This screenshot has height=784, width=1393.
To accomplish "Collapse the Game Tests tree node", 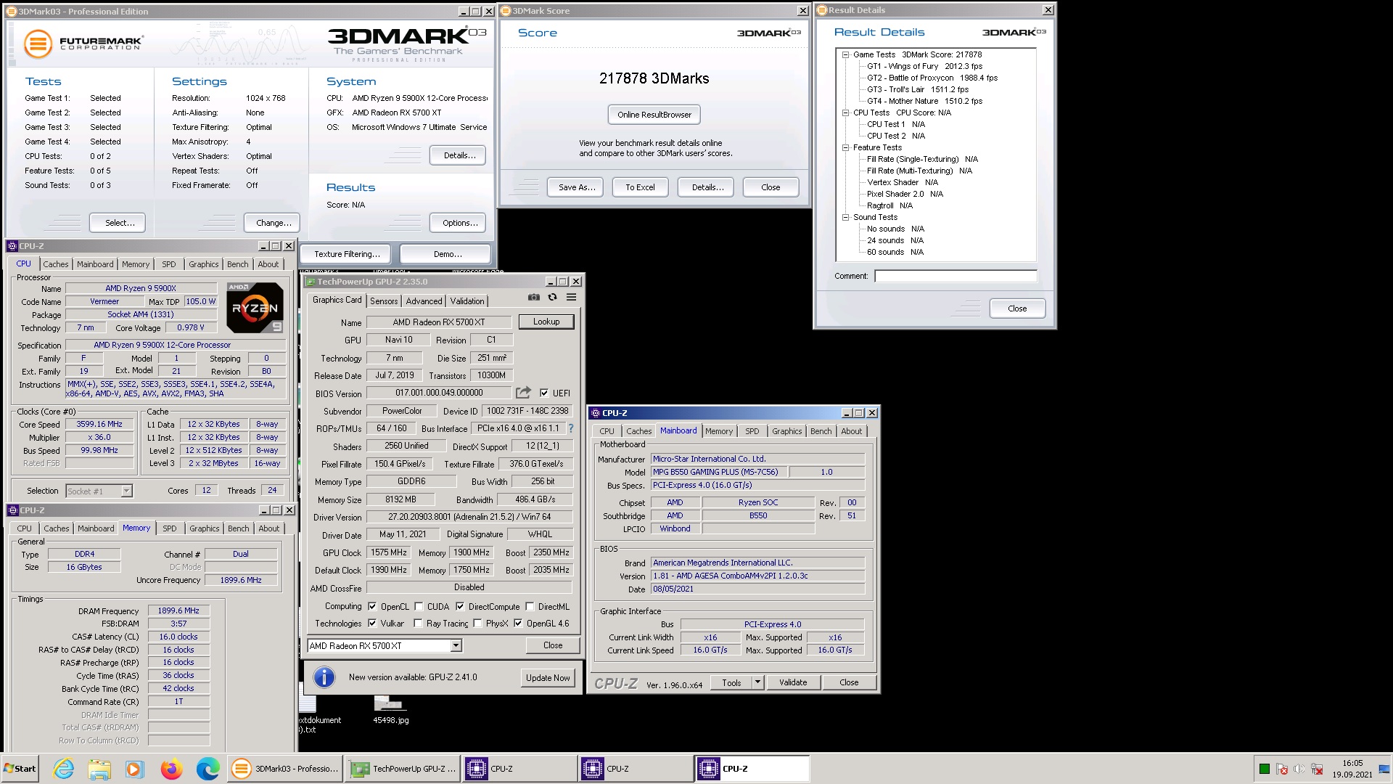I will click(x=845, y=54).
